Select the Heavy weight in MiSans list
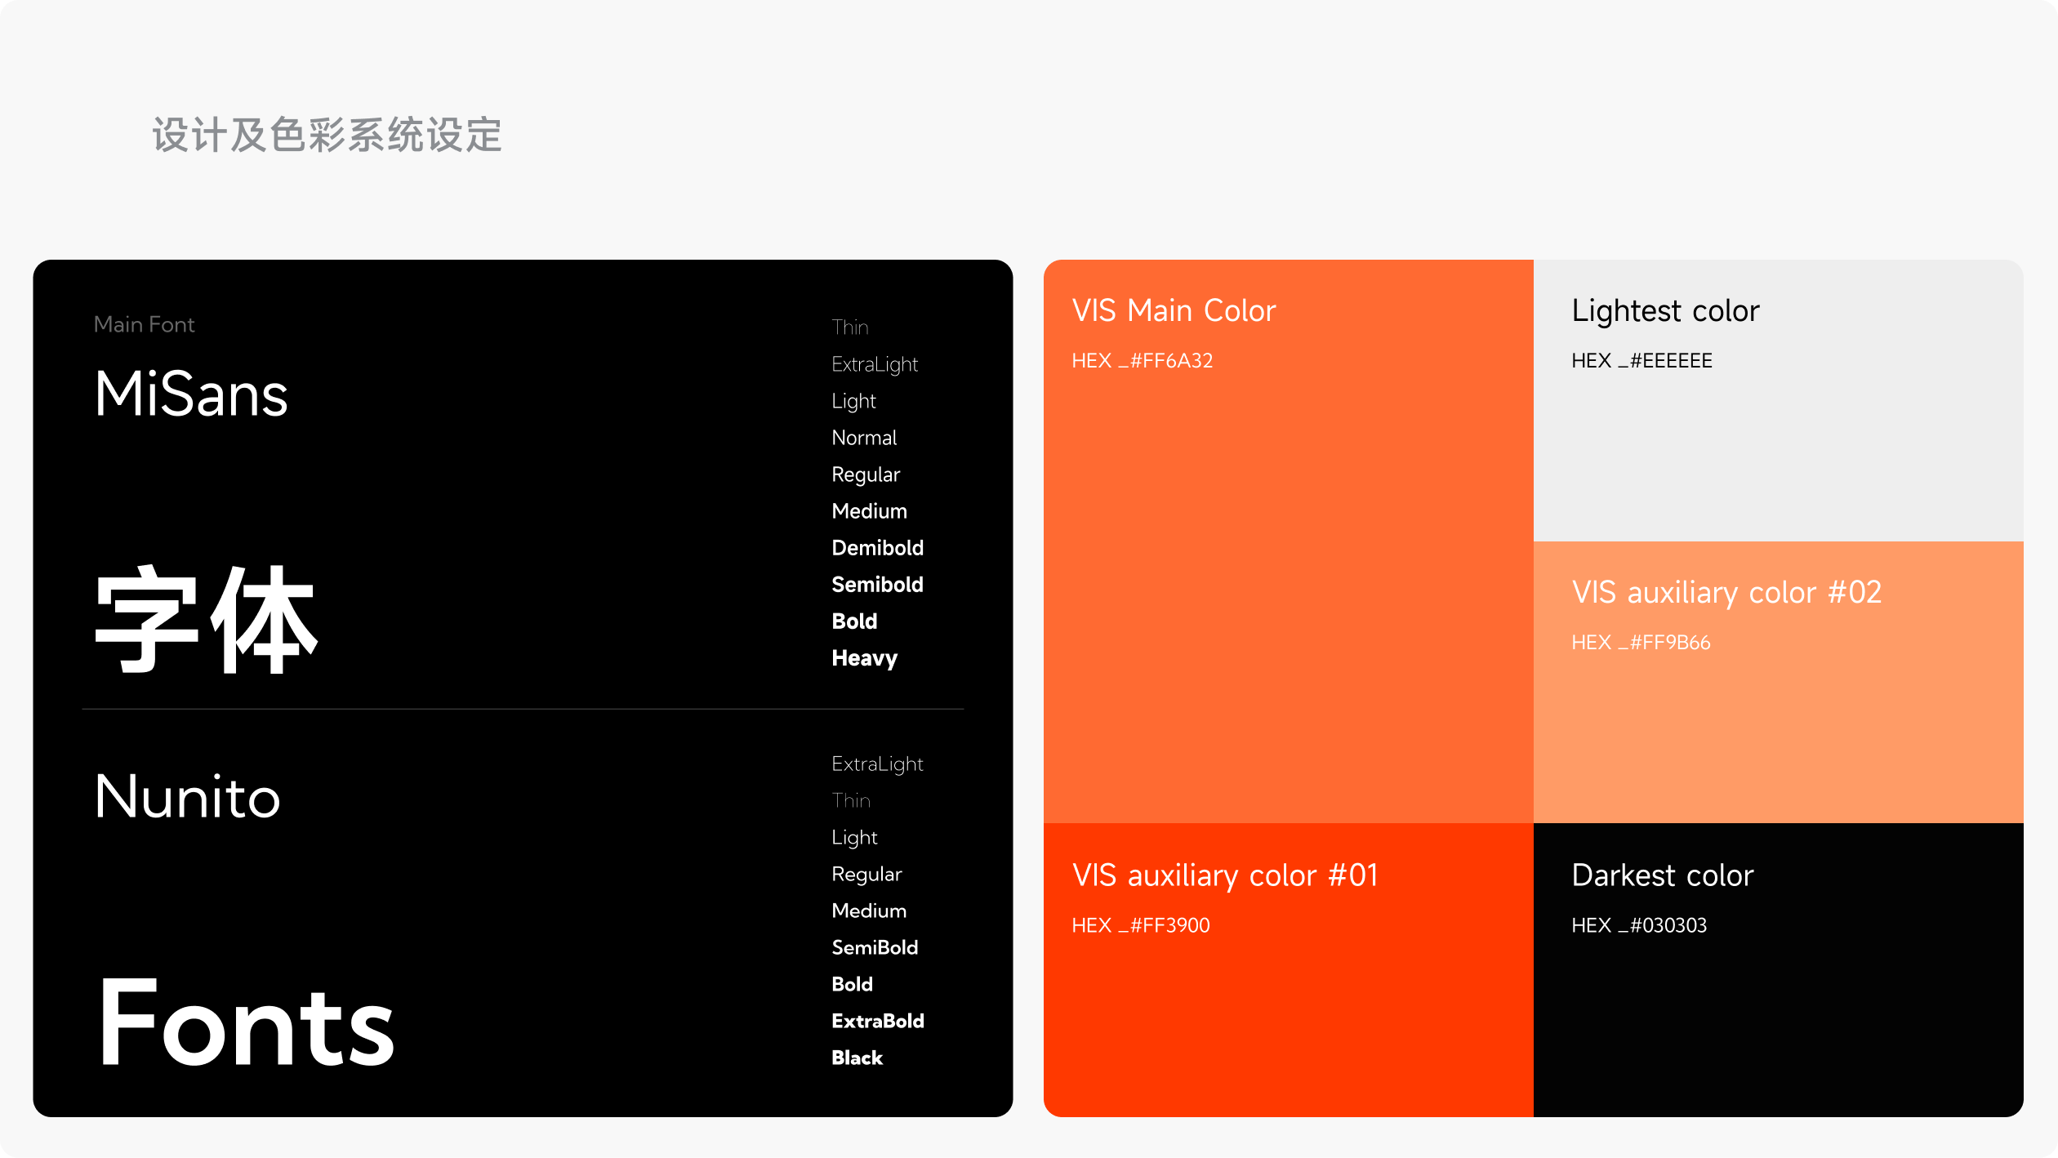The image size is (2058, 1158). click(x=864, y=658)
